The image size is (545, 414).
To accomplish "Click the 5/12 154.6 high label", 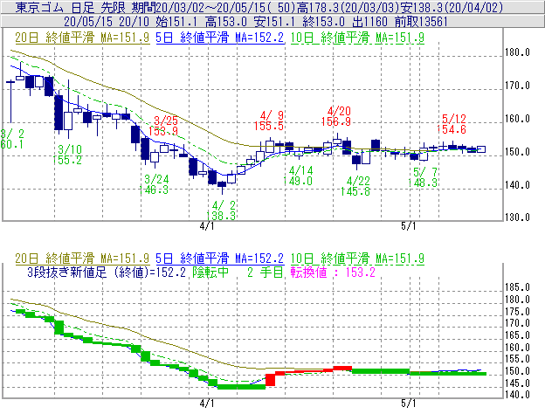I will (x=452, y=124).
